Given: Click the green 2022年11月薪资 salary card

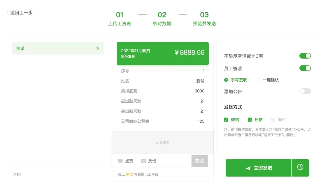Looking at the screenshot, I should pos(163,53).
